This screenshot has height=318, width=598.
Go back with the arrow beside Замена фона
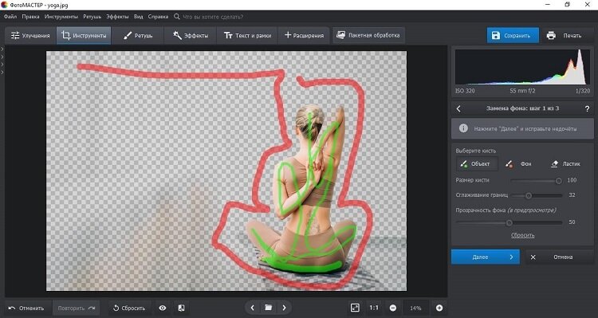[458, 108]
